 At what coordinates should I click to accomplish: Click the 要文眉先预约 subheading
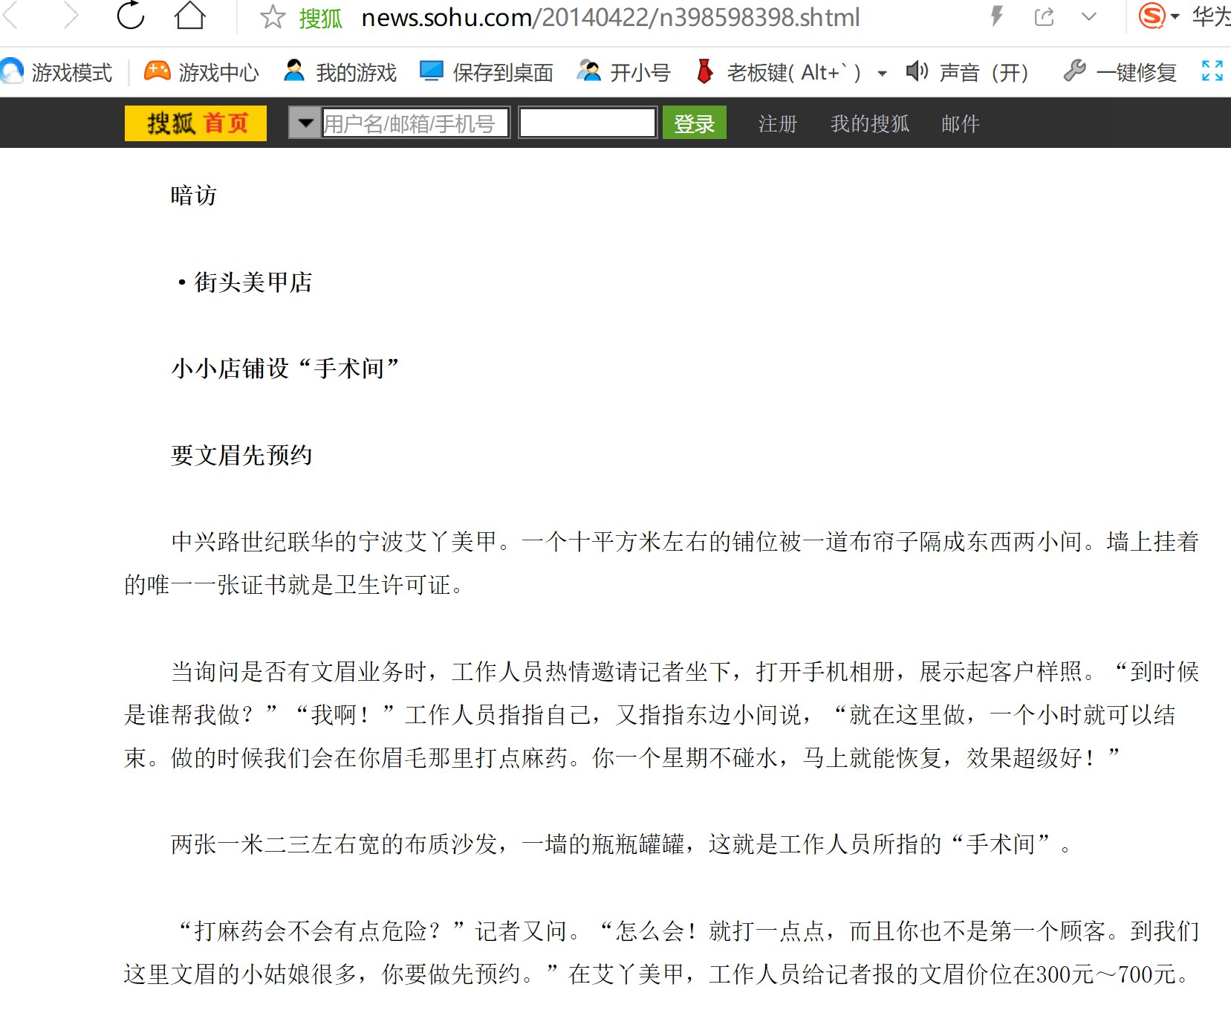(241, 455)
